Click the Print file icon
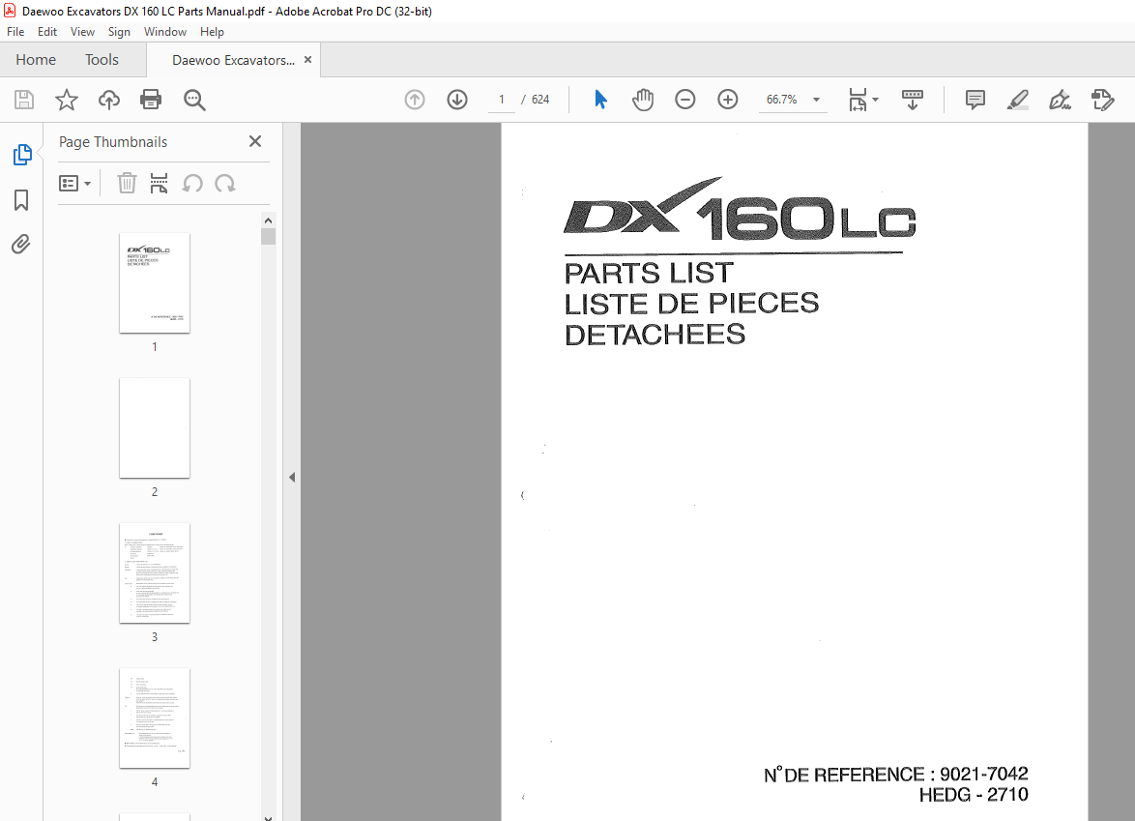 151,100
